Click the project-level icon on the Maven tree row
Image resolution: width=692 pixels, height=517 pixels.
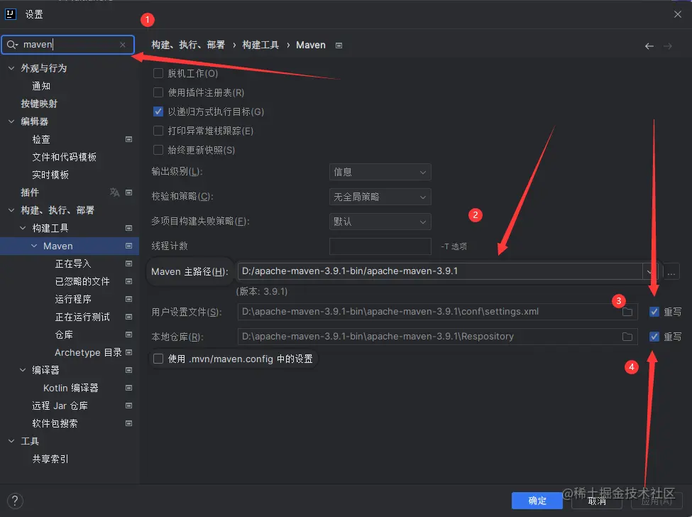(129, 246)
